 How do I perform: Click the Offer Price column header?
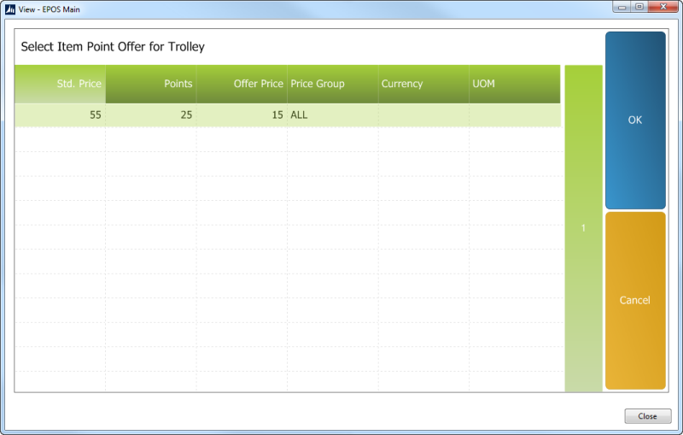click(x=242, y=84)
